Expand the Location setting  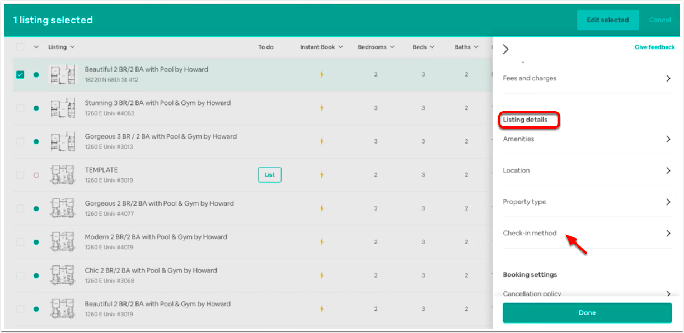[x=587, y=170]
